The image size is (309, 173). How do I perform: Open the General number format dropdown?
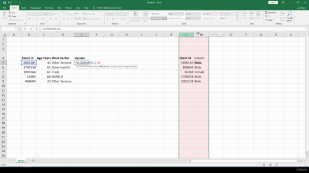[126, 14]
